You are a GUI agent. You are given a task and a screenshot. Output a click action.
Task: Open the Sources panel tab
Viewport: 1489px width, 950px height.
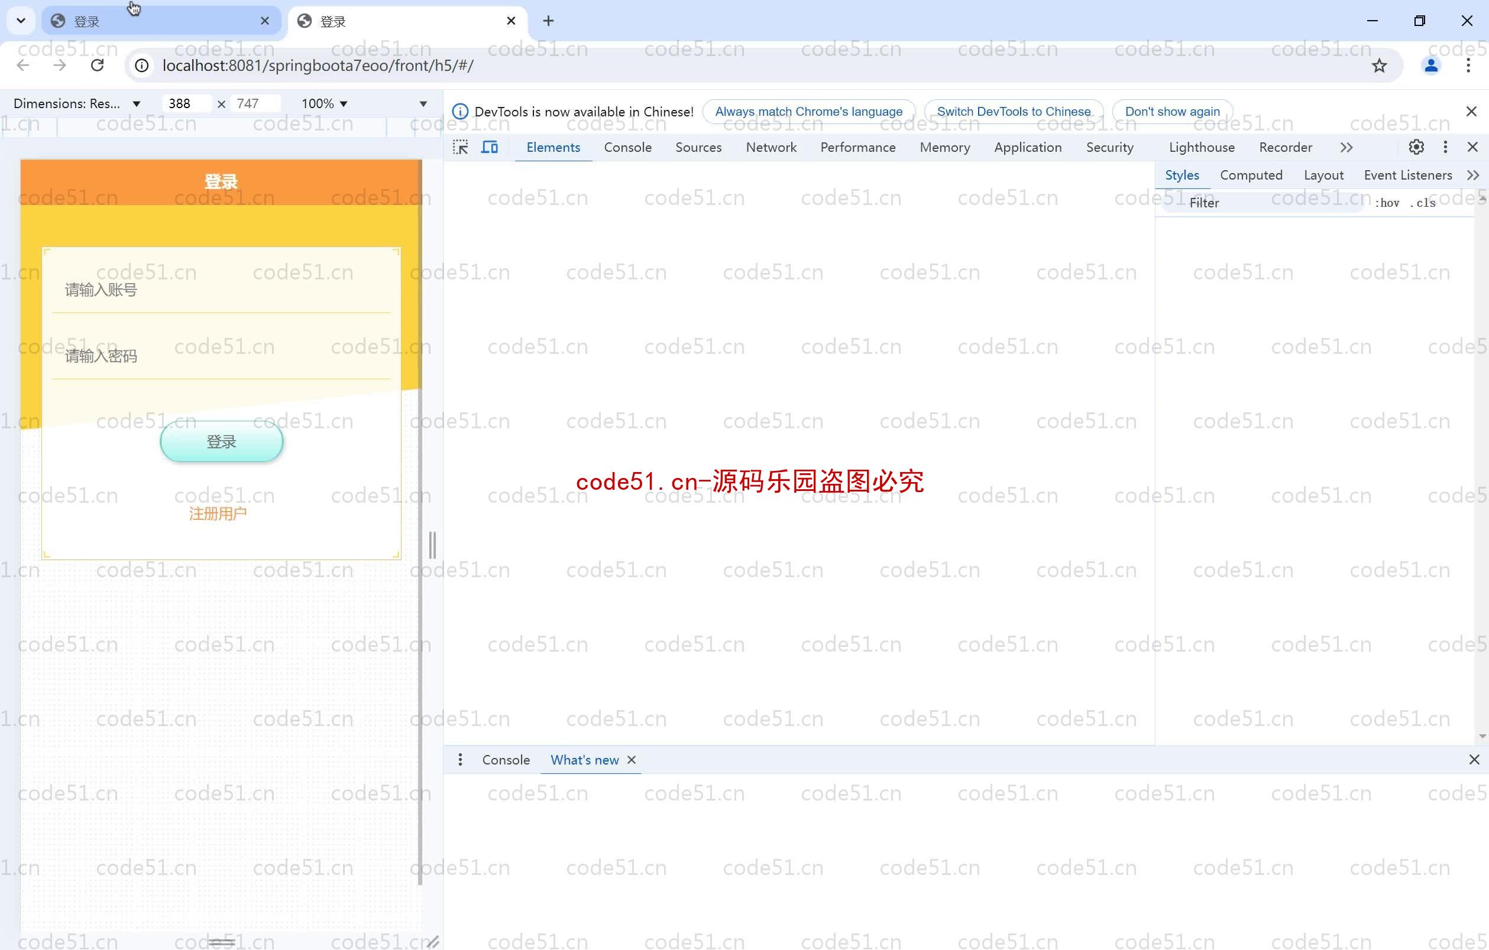698,147
